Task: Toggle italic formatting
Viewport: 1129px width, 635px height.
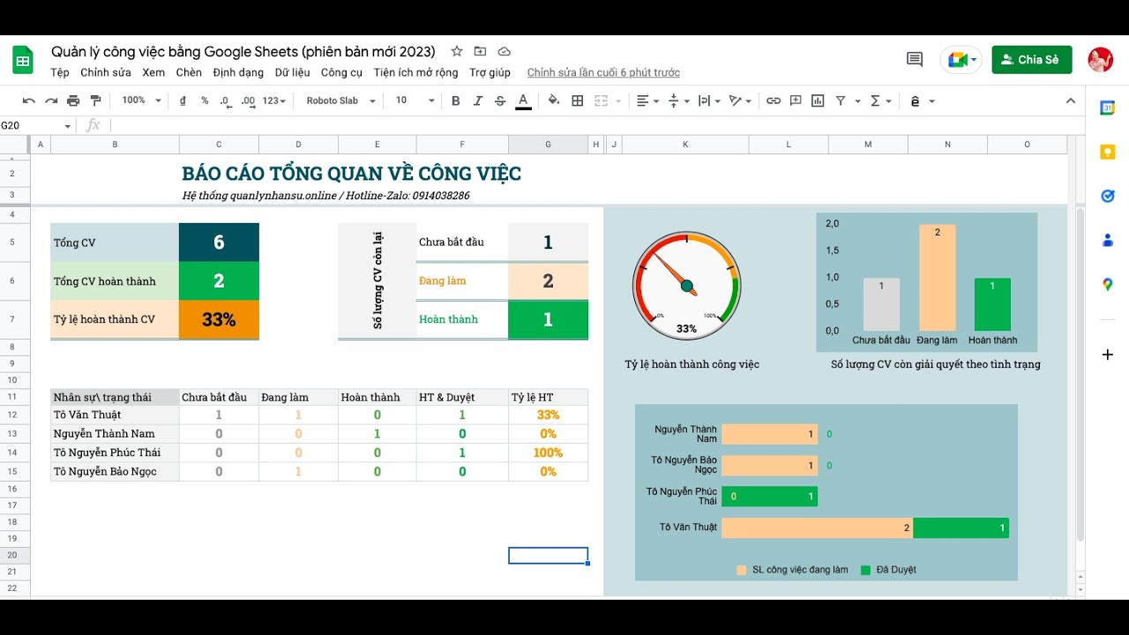Action: [x=478, y=101]
